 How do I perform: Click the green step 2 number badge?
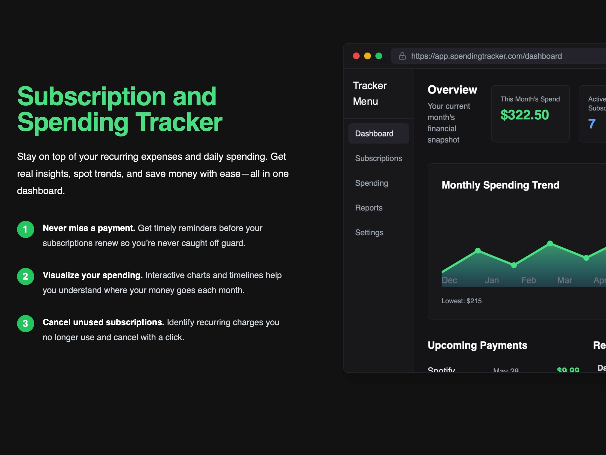(x=25, y=277)
